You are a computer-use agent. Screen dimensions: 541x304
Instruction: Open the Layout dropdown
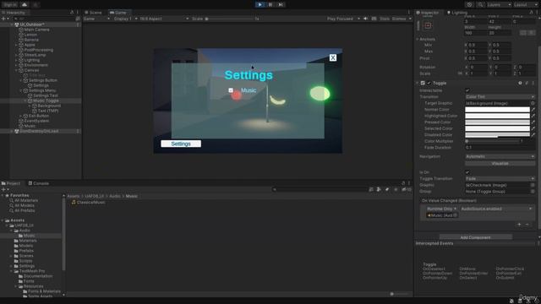pyautogui.click(x=525, y=4)
